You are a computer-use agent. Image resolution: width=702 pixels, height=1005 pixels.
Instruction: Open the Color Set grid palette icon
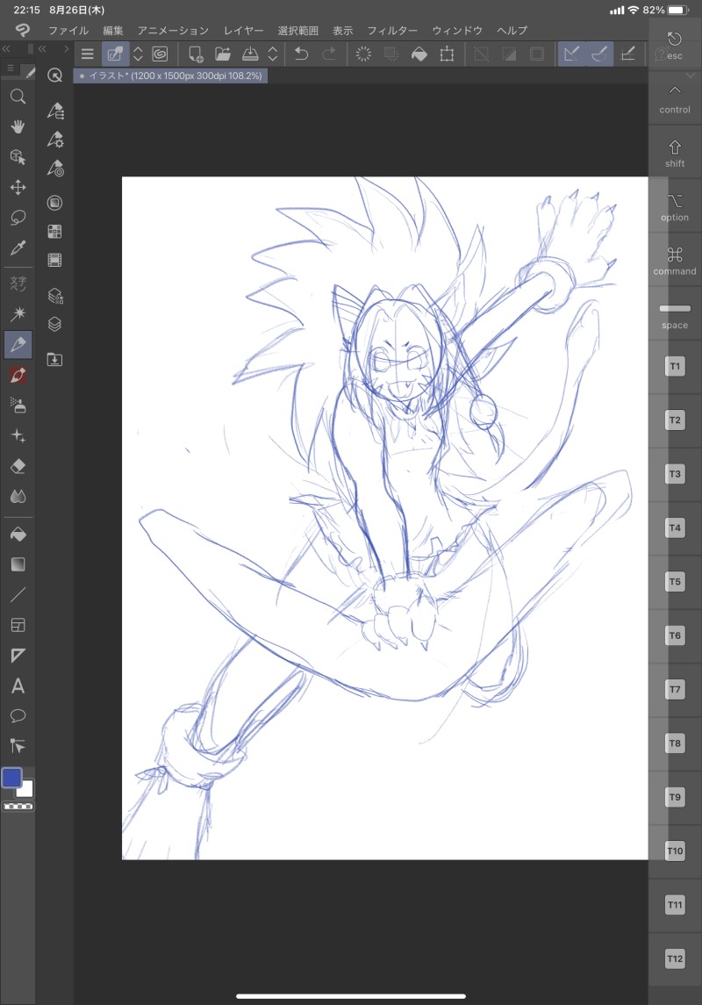pyautogui.click(x=55, y=232)
